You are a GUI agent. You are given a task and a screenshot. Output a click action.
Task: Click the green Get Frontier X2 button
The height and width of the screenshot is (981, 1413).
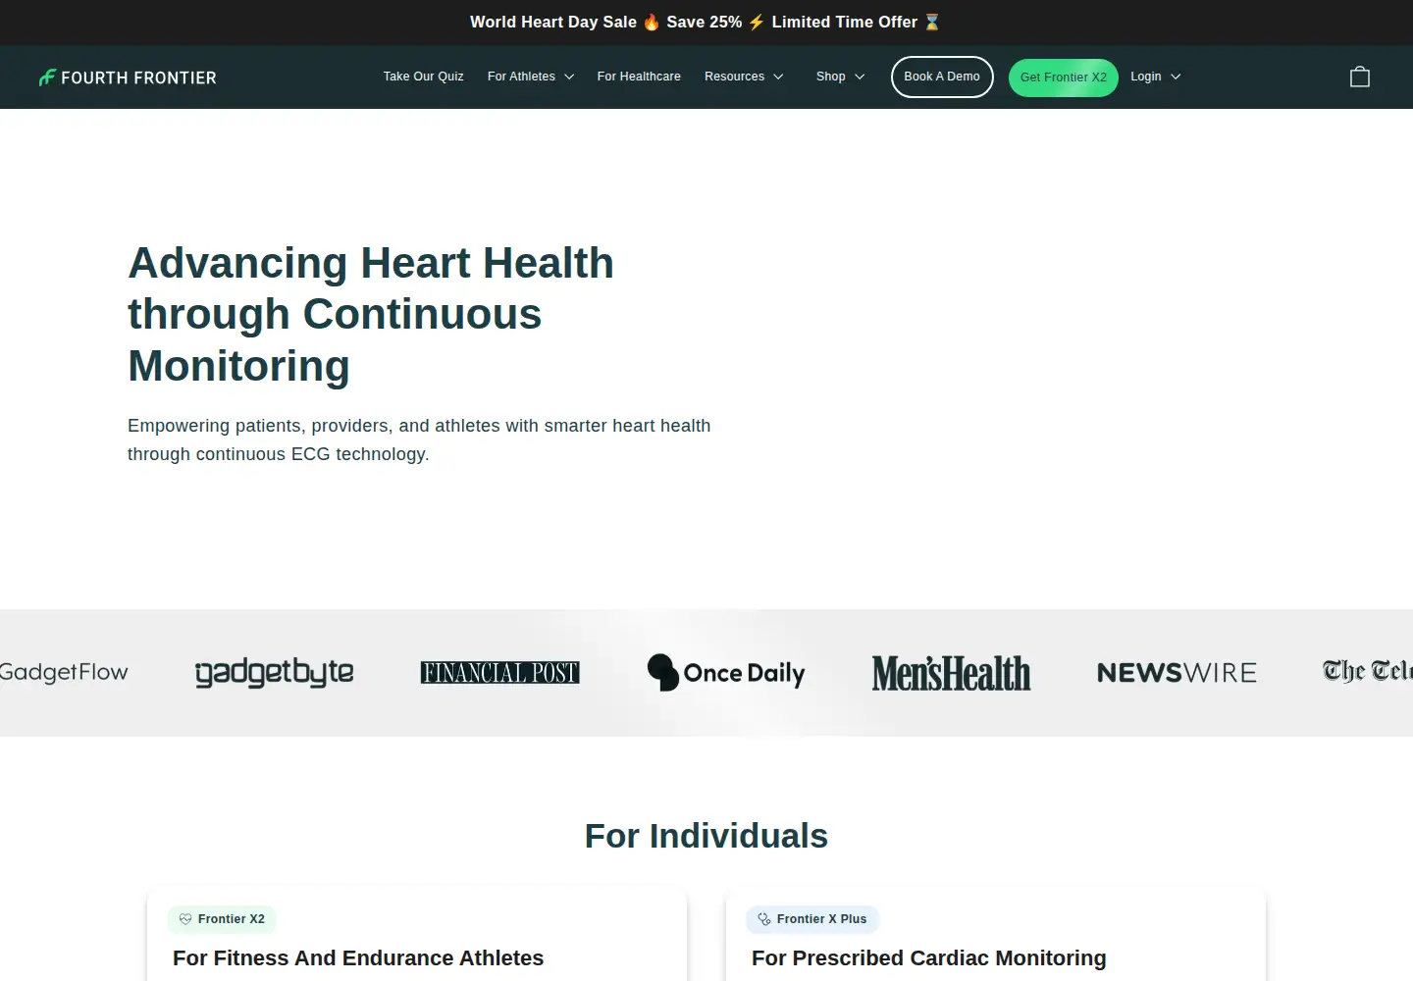pos(1064,77)
